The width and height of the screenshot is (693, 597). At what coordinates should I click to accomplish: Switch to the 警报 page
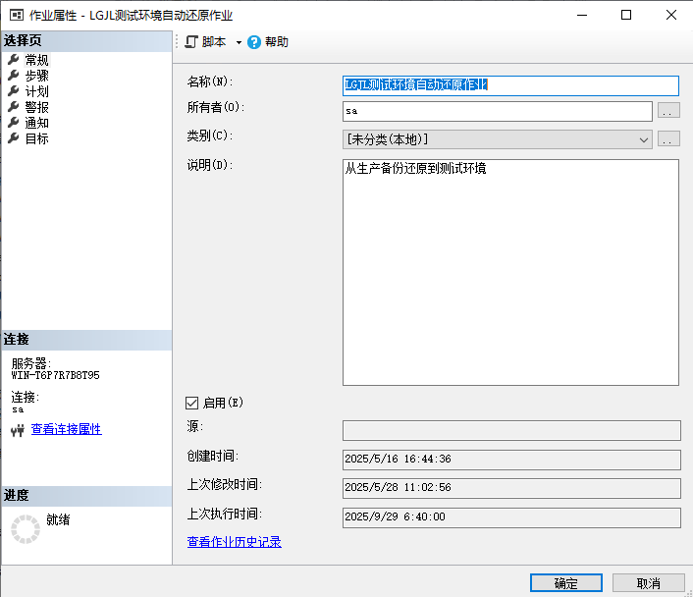tap(36, 107)
